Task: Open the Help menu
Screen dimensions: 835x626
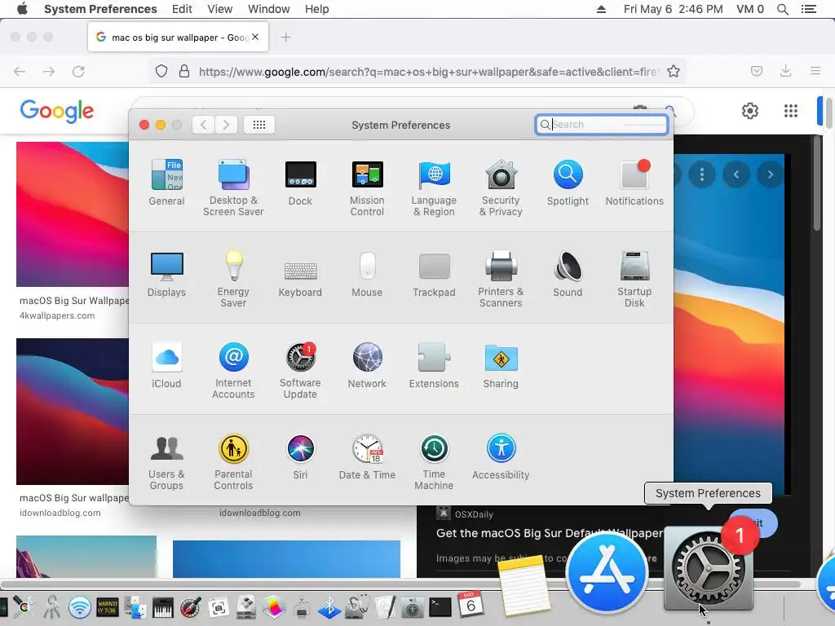Action: tap(317, 9)
